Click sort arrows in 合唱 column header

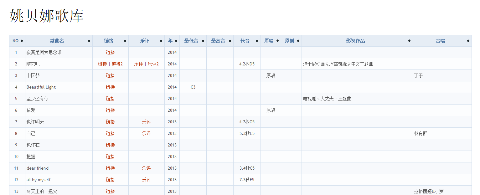point(468,41)
